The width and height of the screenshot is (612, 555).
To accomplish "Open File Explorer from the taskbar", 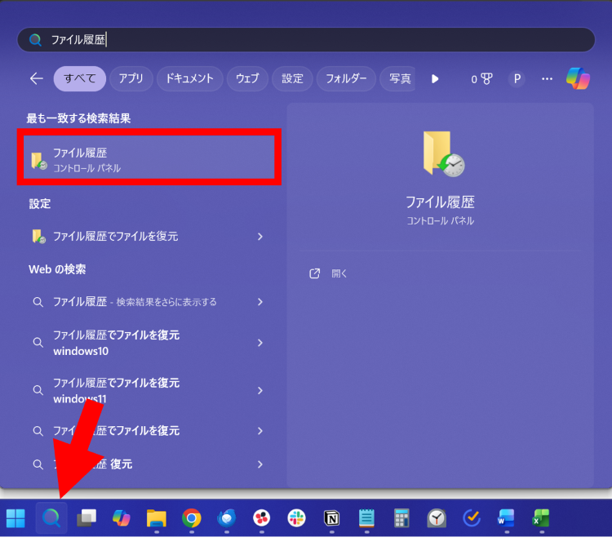I will click(157, 518).
